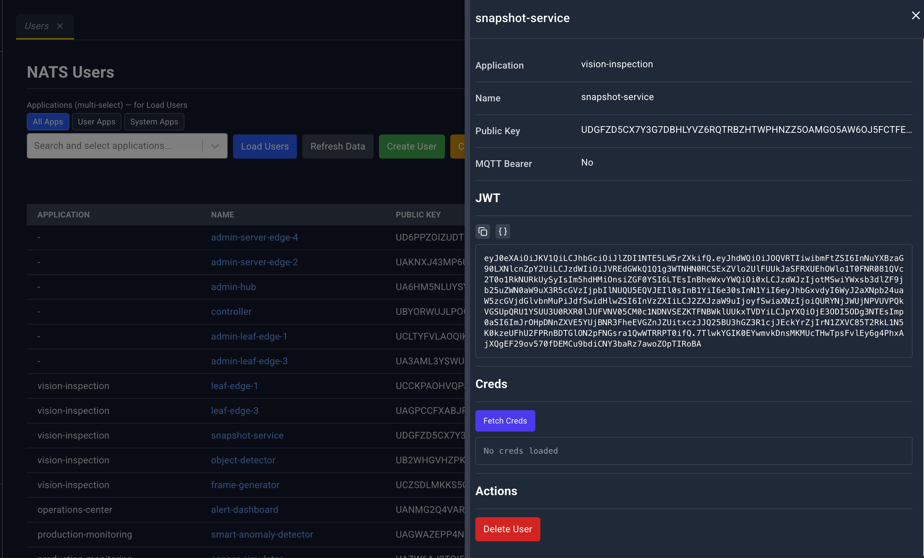Open the admin-server-edge-2 user
This screenshot has width=924, height=558.
pyautogui.click(x=254, y=262)
